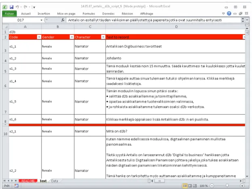Select column C header
Viewport: 252px width, 189px height.
pos(90,27)
